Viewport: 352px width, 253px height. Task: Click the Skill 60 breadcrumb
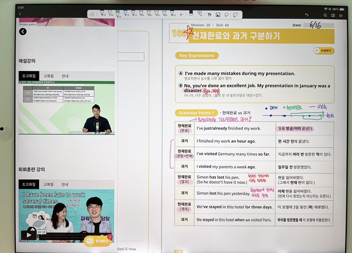pyautogui.click(x=222, y=25)
